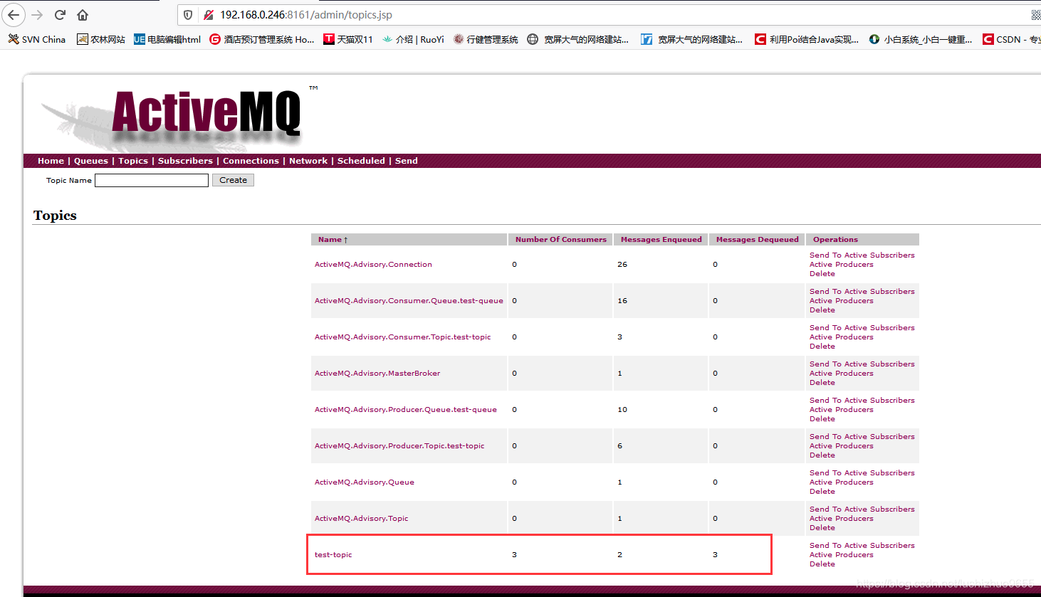
Task: Open the Subscribers menu item
Action: (x=185, y=161)
